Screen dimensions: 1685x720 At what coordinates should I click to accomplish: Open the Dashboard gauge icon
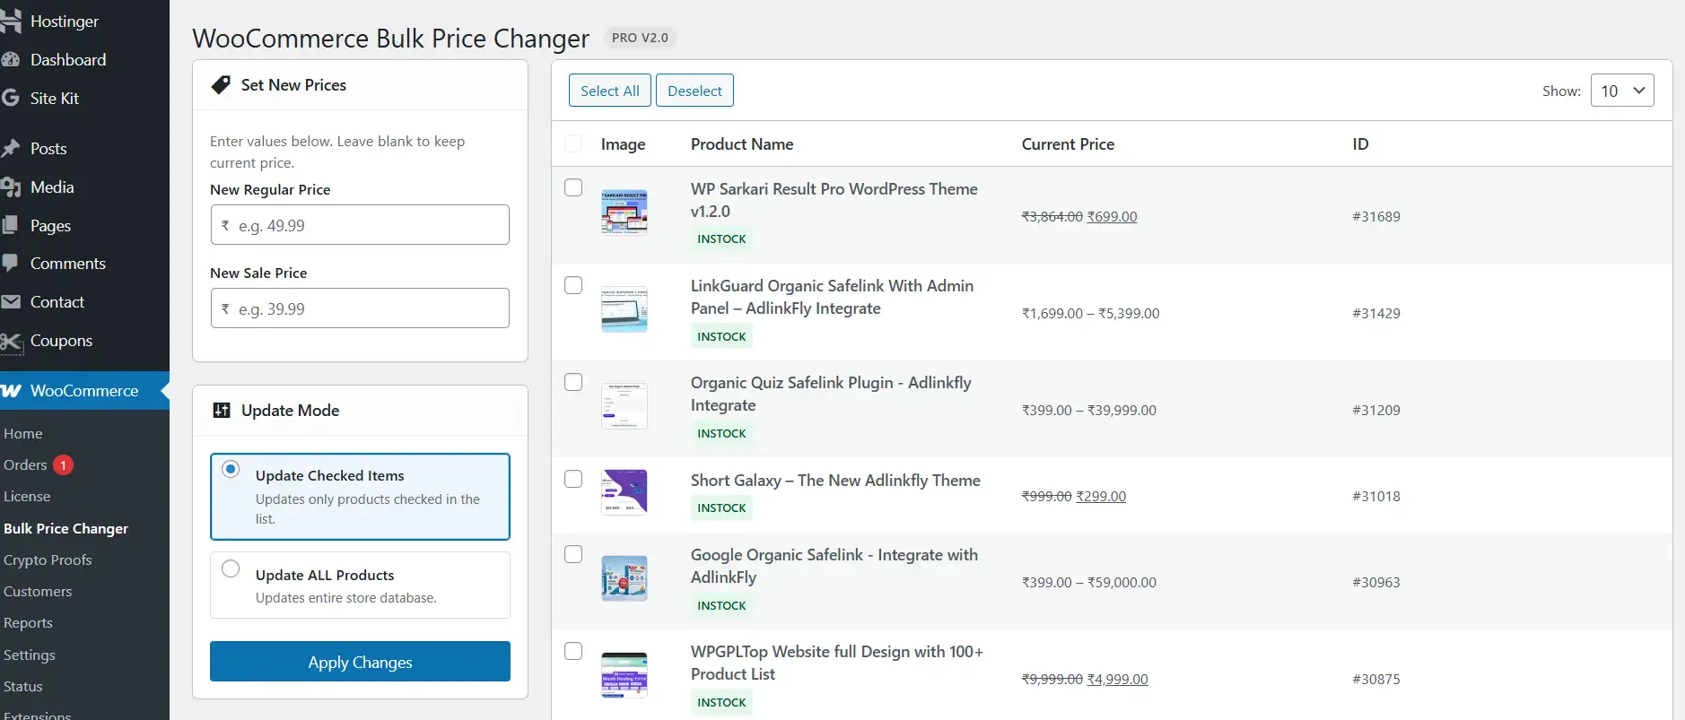(11, 60)
